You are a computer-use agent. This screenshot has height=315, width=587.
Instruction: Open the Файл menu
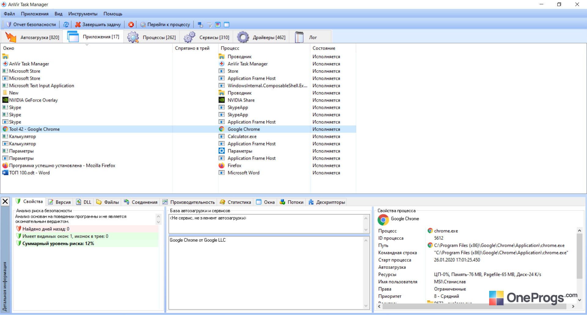tap(9, 14)
